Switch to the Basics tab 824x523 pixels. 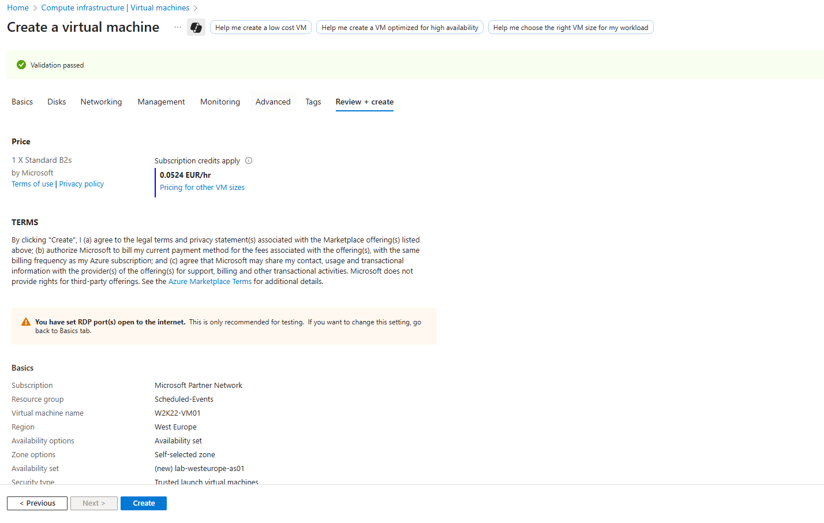point(23,102)
